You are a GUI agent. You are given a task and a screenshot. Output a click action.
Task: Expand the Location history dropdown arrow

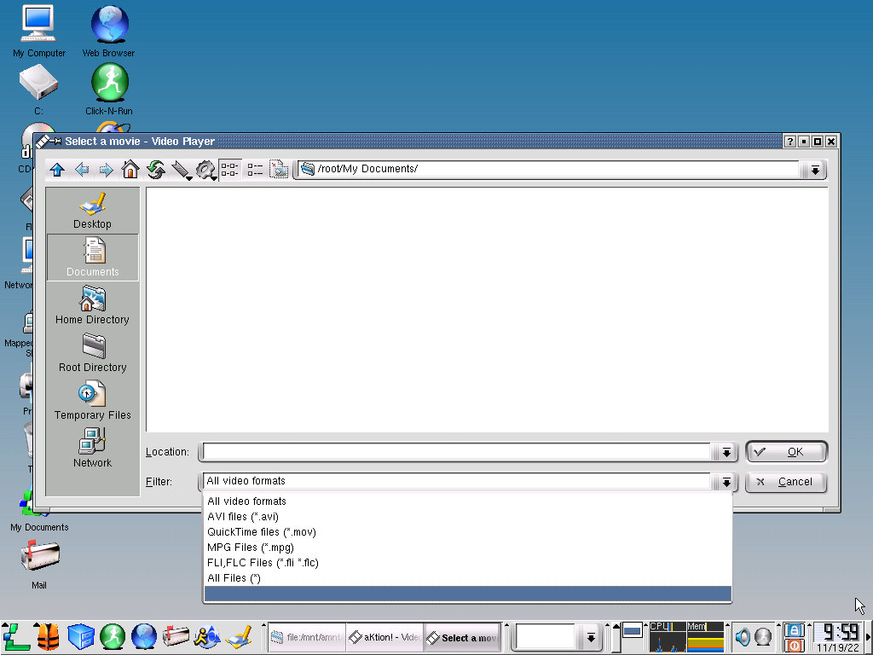726,452
